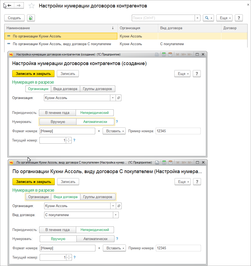251x266 pixels.
Task: Click the copy-create icon next to Создать
Action: (x=31, y=18)
